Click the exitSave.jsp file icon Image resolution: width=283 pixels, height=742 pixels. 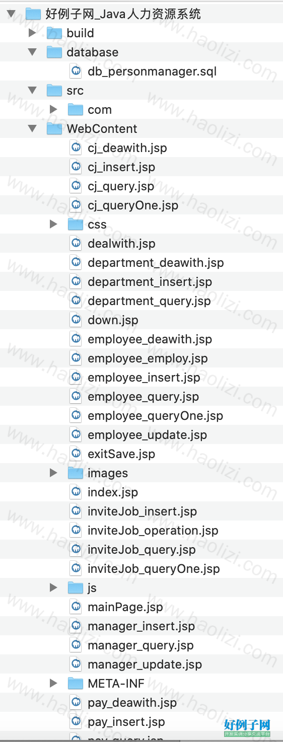(x=76, y=454)
